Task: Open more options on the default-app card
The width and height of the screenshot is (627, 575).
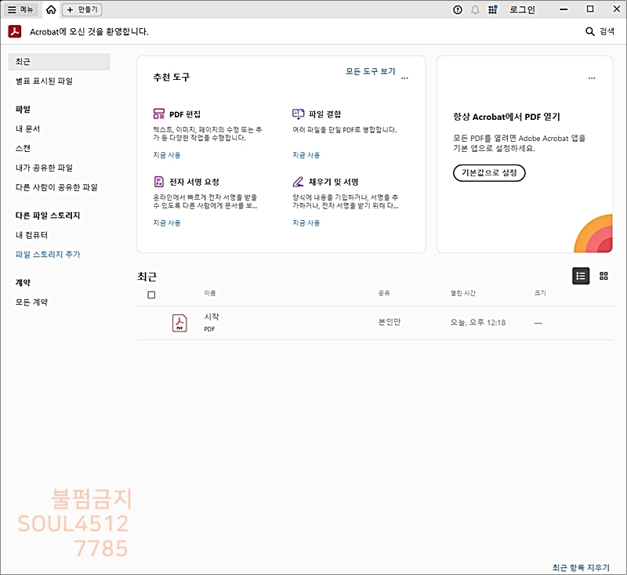Action: (x=591, y=78)
